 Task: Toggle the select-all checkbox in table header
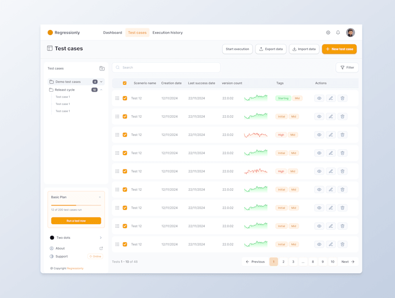pos(124,83)
